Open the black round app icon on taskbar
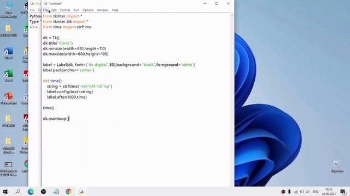This screenshot has height=196, width=350. pos(43,192)
